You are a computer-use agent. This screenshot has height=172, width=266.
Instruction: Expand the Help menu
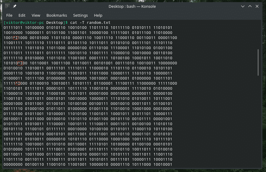coord(98,15)
